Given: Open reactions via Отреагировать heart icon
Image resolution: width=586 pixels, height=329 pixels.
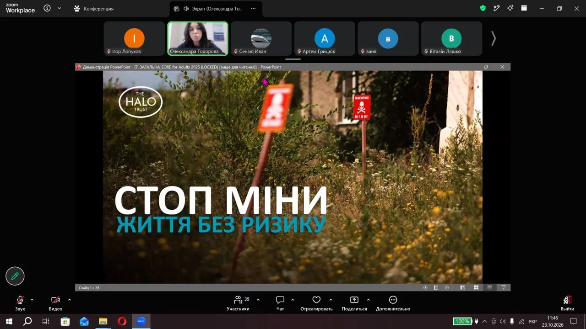Looking at the screenshot, I should coord(316,303).
